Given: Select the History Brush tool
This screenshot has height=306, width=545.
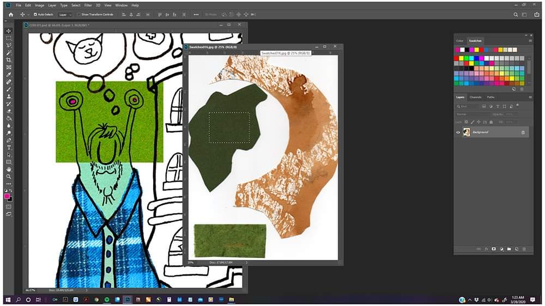Looking at the screenshot, I should (9, 104).
